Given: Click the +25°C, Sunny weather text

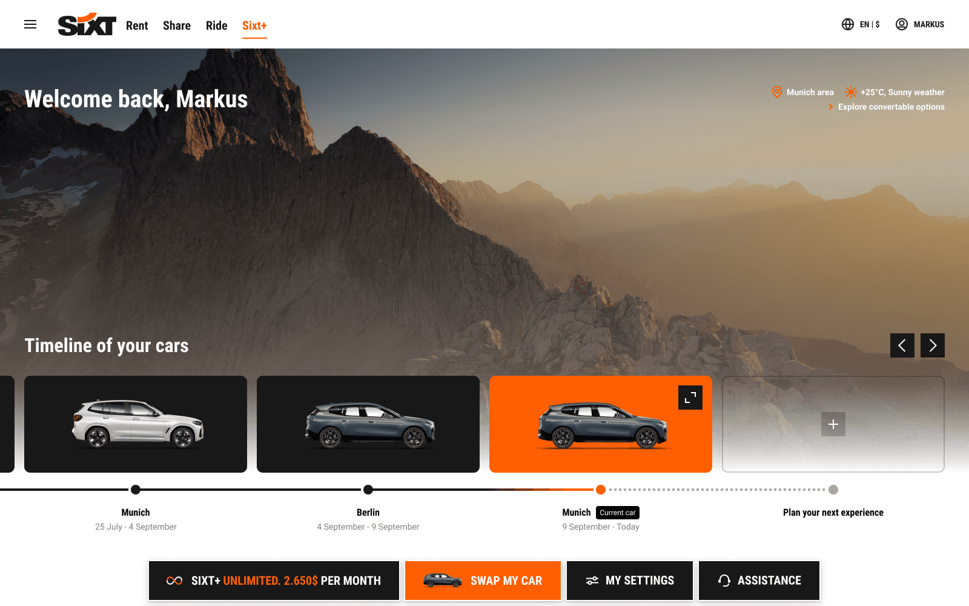Looking at the screenshot, I should pos(902,92).
